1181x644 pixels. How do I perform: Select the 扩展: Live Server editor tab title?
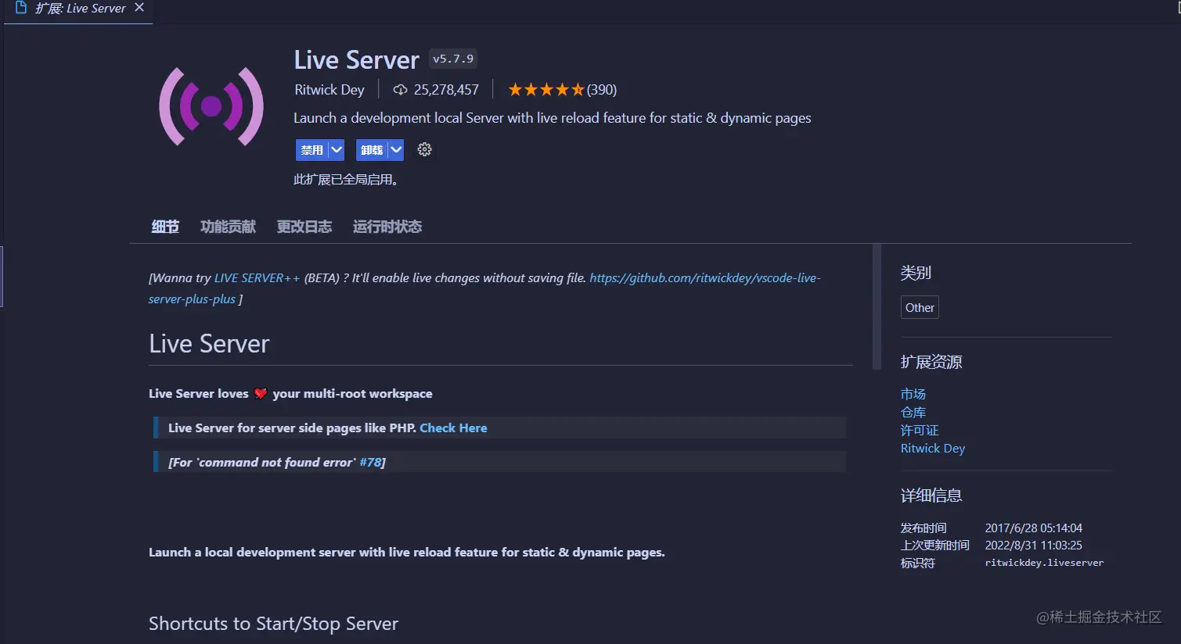[x=81, y=8]
